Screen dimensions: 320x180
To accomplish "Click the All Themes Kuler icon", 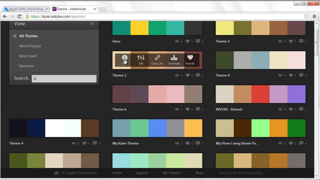I will (15, 36).
